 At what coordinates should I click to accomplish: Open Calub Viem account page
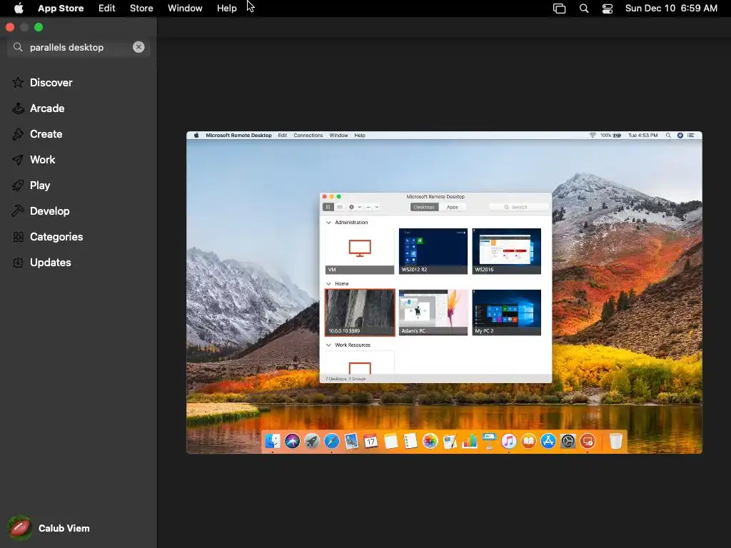point(49,528)
